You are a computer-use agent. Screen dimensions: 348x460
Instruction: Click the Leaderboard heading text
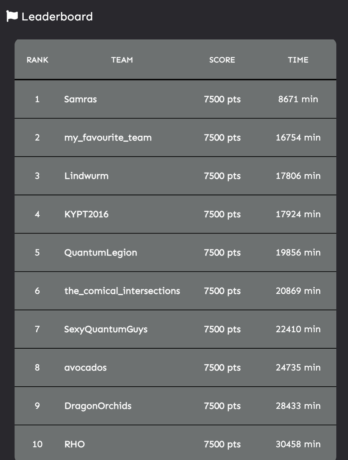tap(57, 16)
